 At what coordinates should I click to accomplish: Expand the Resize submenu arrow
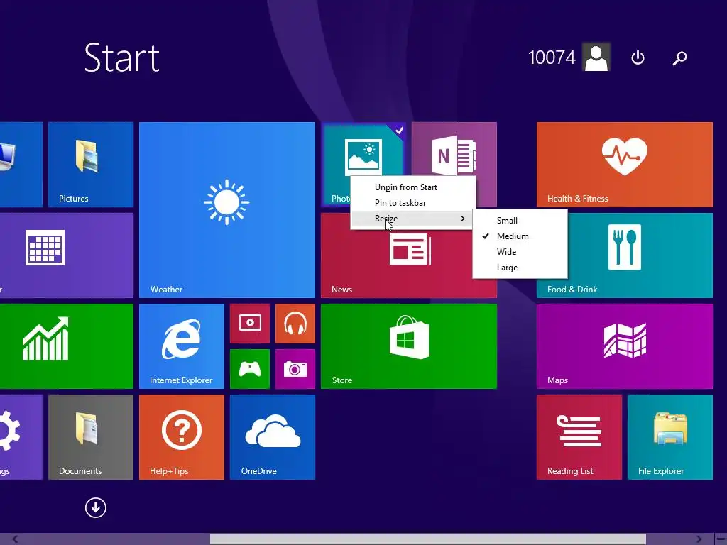[463, 219]
